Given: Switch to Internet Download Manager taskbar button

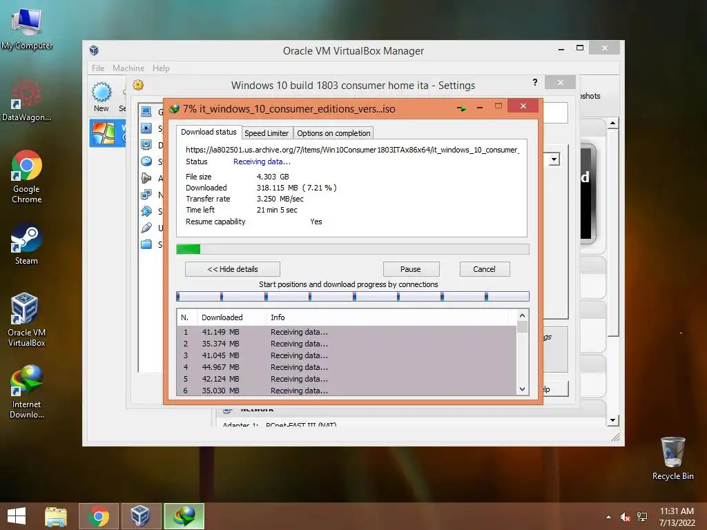Looking at the screenshot, I should 184,516.
